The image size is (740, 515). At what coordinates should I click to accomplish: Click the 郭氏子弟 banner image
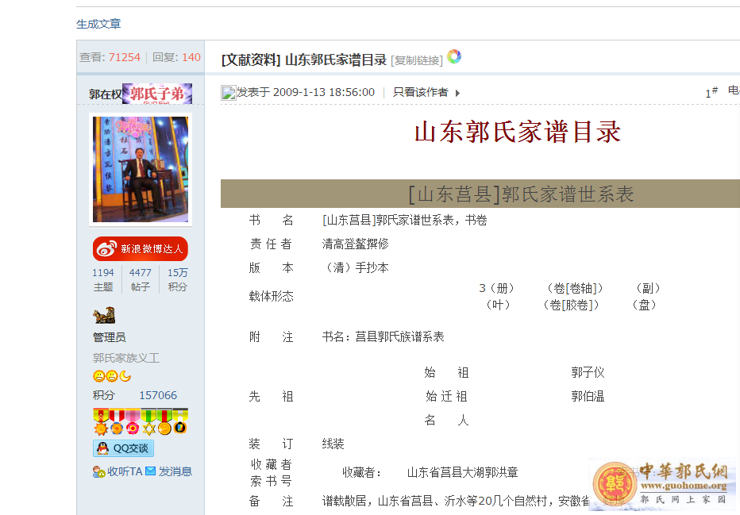click(x=156, y=93)
